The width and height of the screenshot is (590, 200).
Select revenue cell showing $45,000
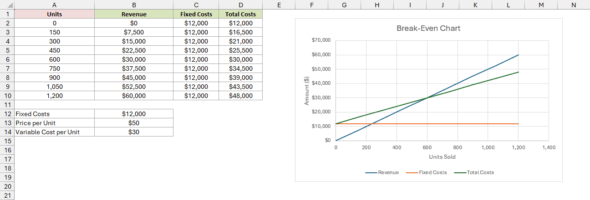[x=134, y=78]
